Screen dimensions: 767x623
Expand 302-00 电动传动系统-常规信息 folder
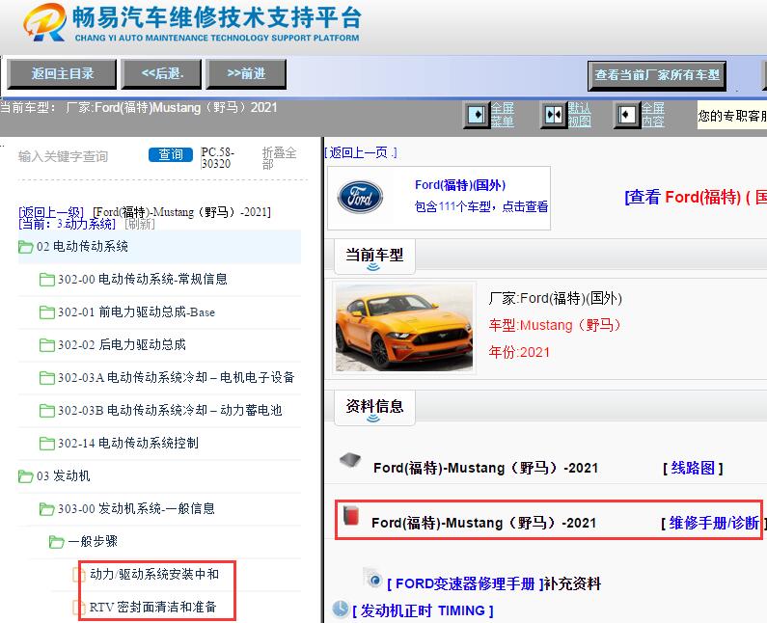[143, 280]
